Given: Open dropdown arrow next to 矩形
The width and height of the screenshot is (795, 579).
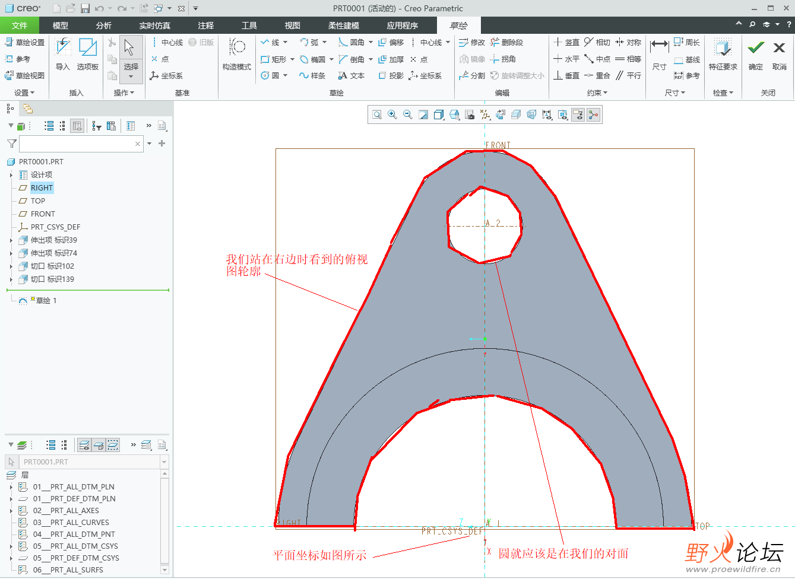Looking at the screenshot, I should point(293,59).
